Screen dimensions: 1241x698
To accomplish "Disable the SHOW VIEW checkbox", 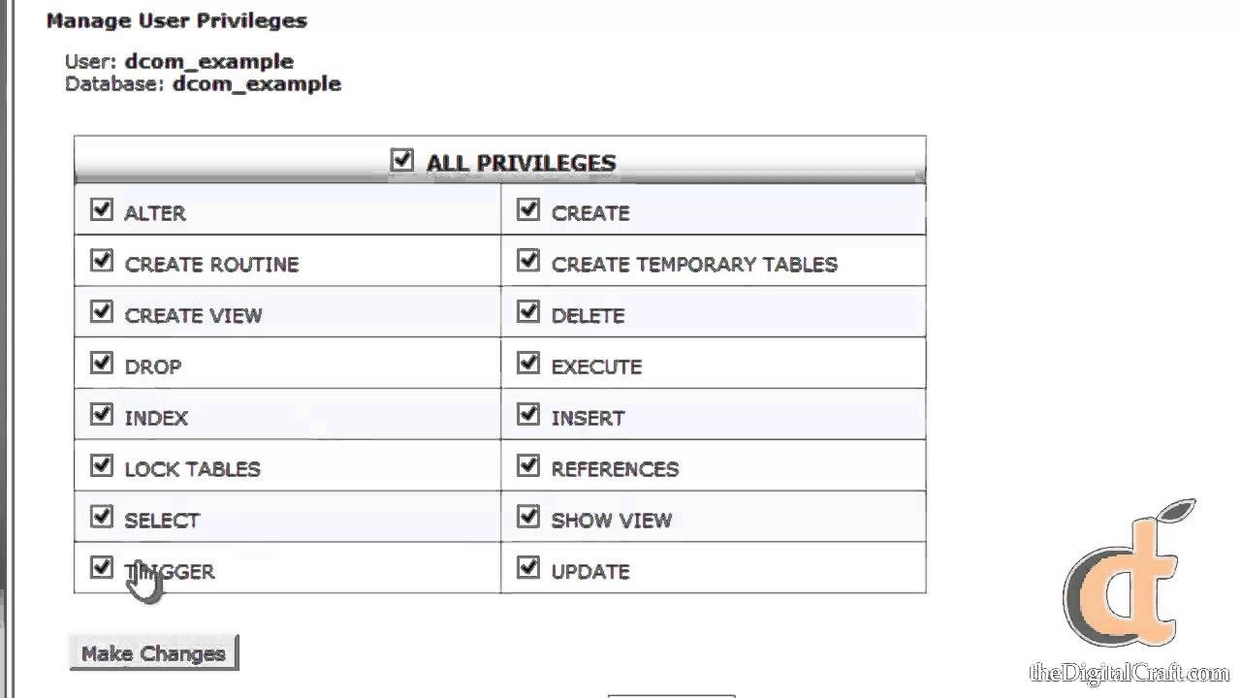I will coord(528,518).
